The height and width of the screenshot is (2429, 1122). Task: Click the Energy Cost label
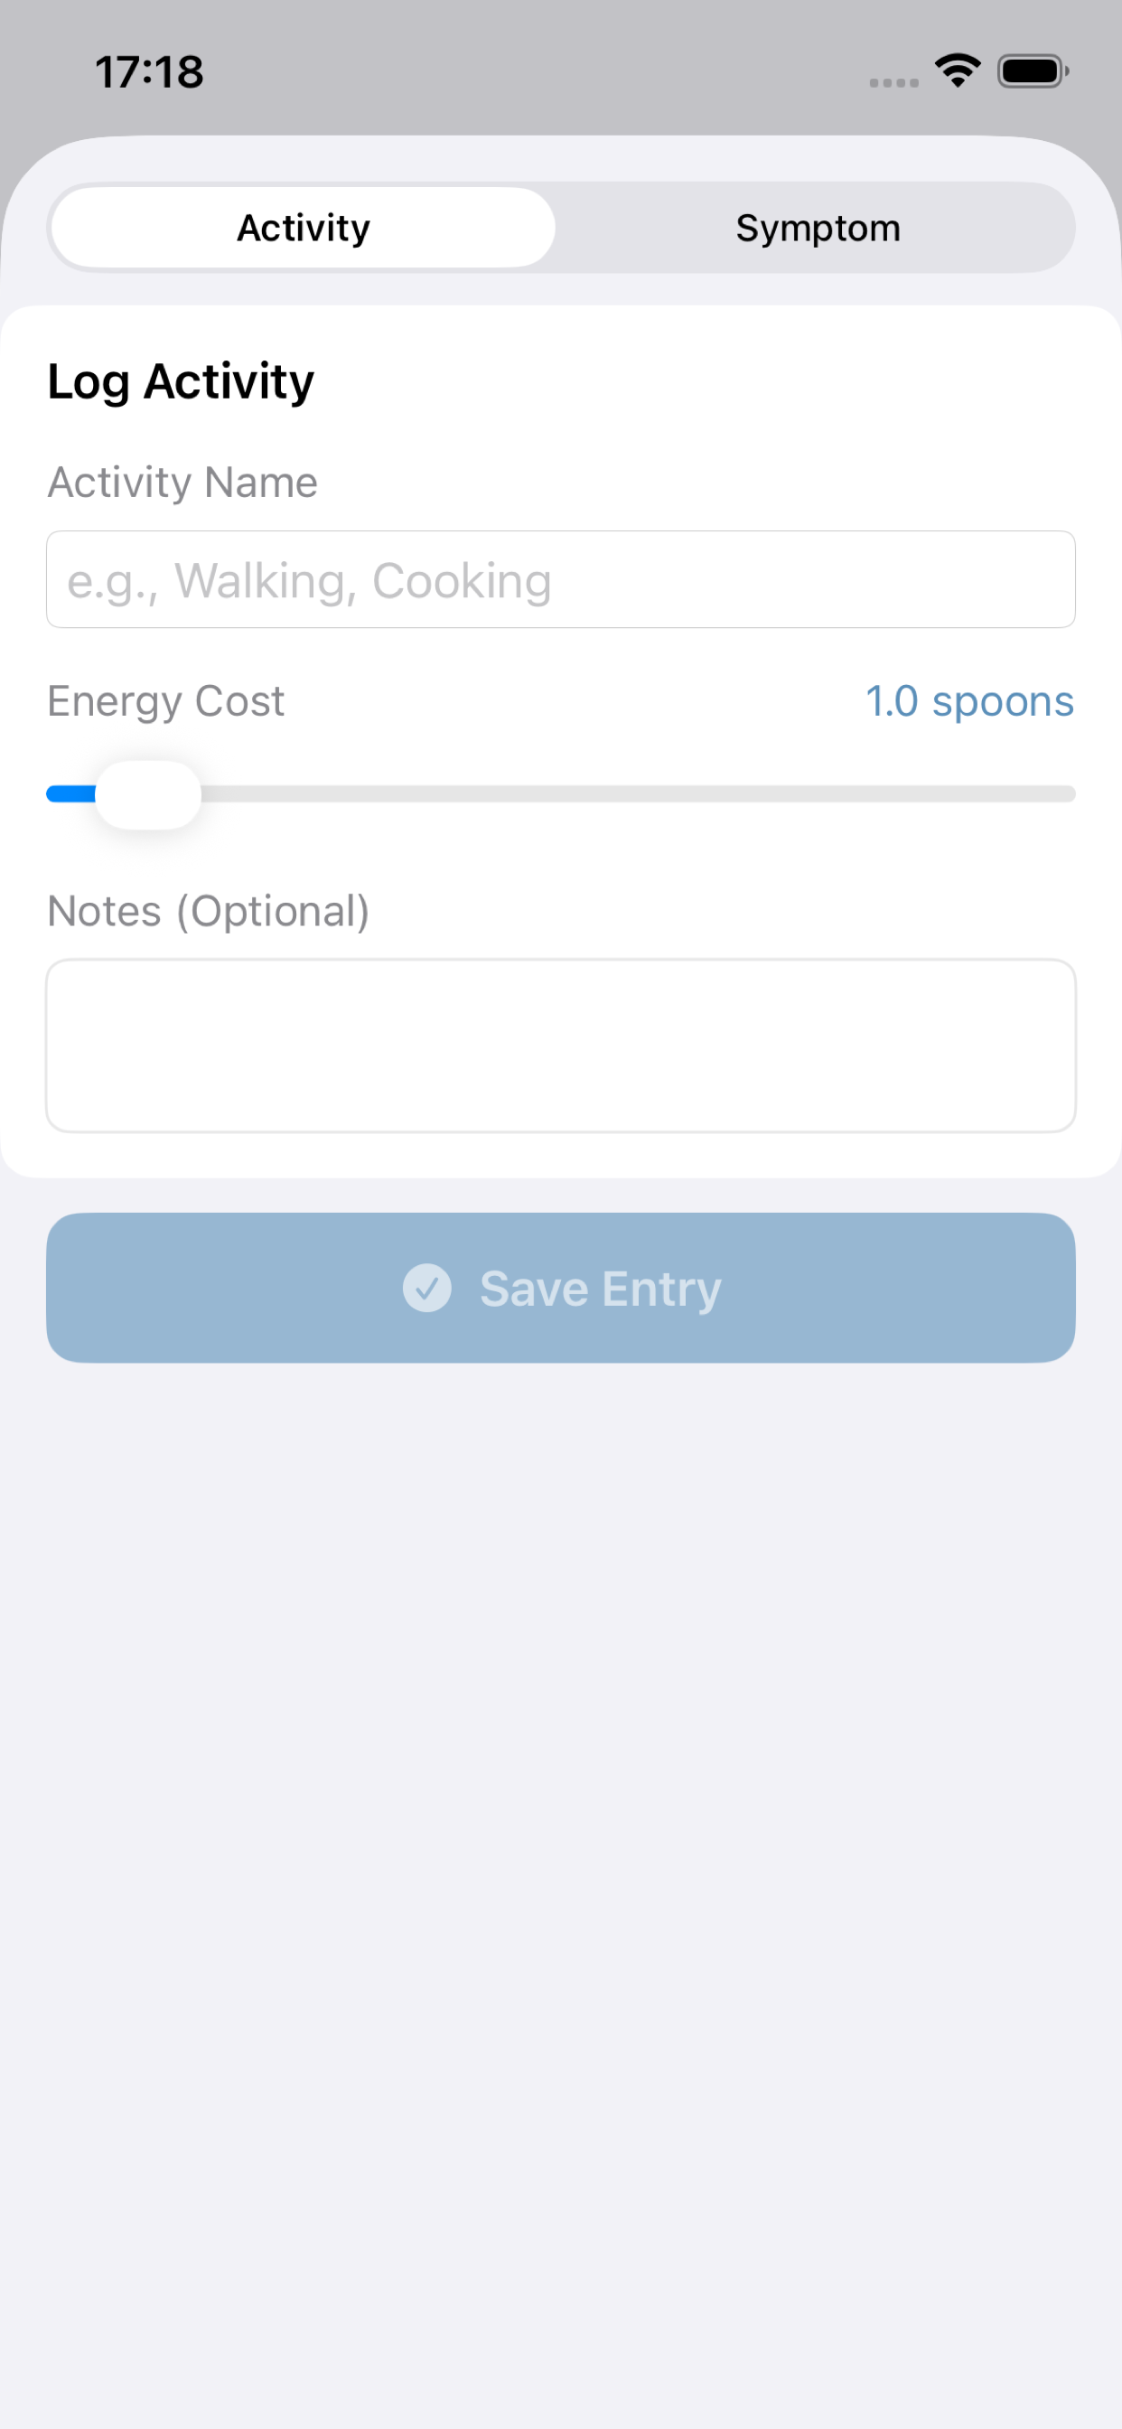pos(166,701)
